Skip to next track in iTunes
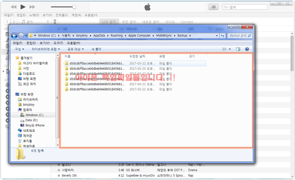This screenshot has height=180, width=295. point(32,7)
